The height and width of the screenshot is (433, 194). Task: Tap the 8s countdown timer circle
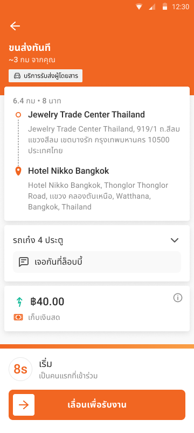[x=20, y=369]
